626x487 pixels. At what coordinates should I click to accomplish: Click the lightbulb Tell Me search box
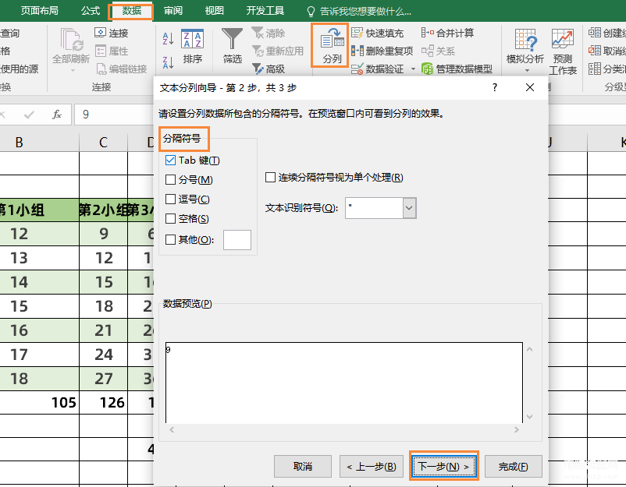(358, 11)
